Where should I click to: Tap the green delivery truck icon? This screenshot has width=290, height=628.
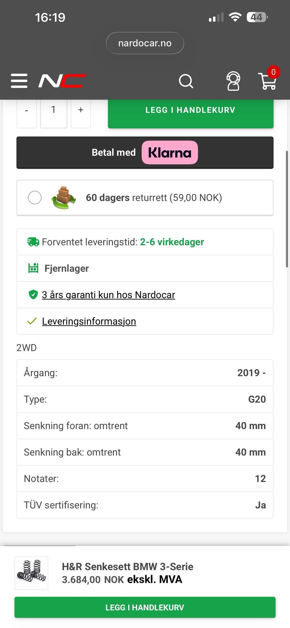[x=33, y=242]
